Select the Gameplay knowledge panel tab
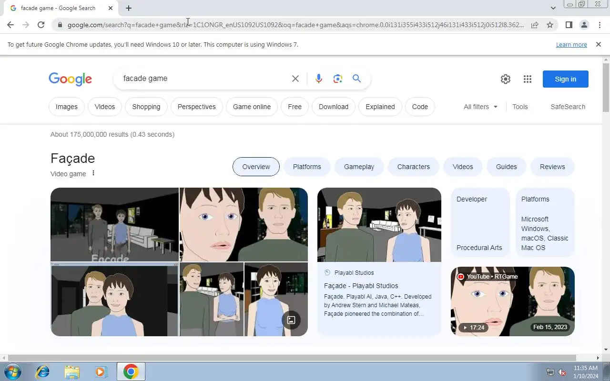This screenshot has height=381, width=610. coord(359,167)
